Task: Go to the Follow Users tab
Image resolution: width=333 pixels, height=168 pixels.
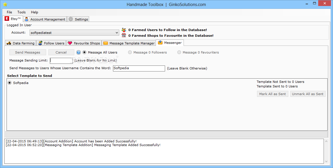Action: click(x=51, y=43)
